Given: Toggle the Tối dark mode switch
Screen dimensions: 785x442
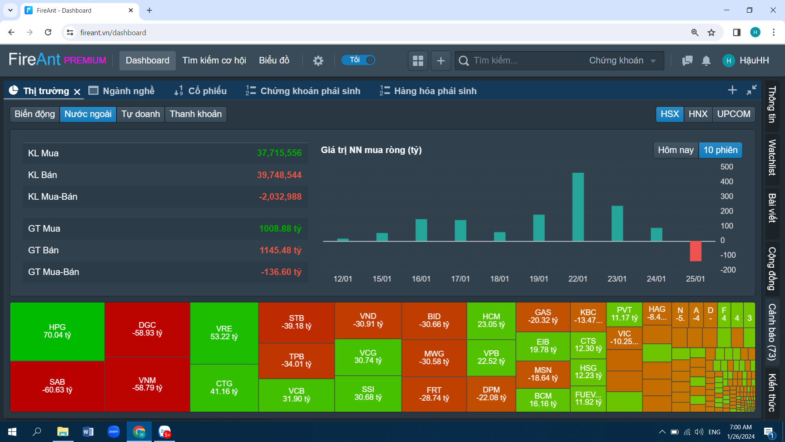Looking at the screenshot, I should click(x=359, y=60).
